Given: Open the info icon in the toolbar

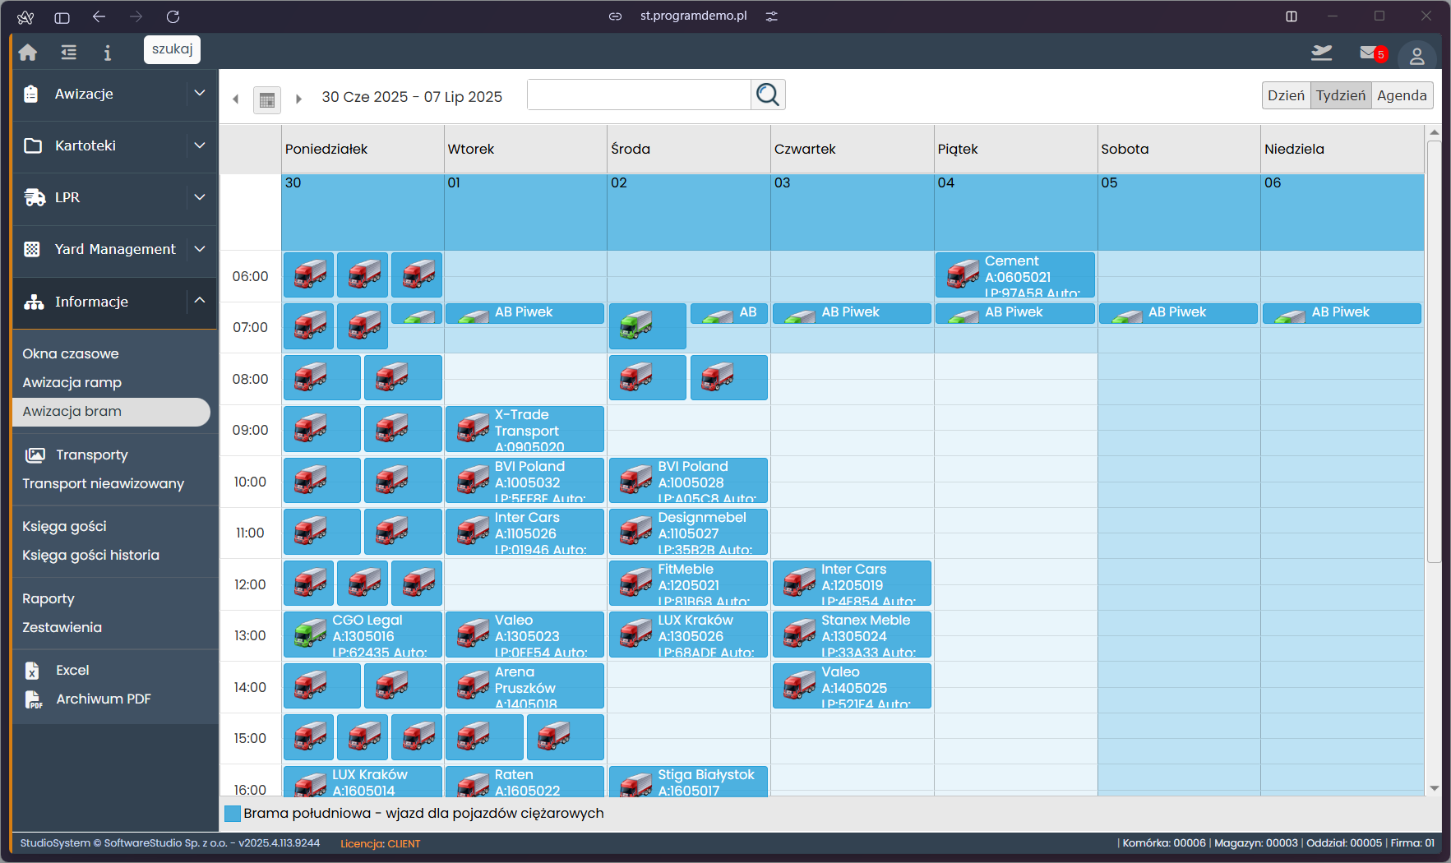Looking at the screenshot, I should coord(107,53).
